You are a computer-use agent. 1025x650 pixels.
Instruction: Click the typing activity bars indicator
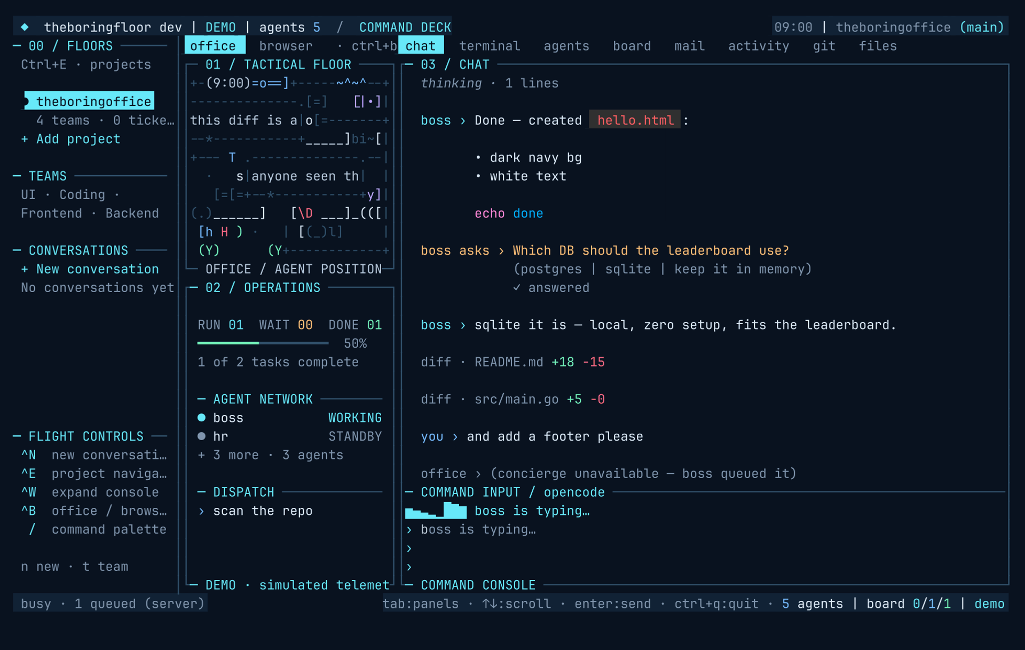436,511
